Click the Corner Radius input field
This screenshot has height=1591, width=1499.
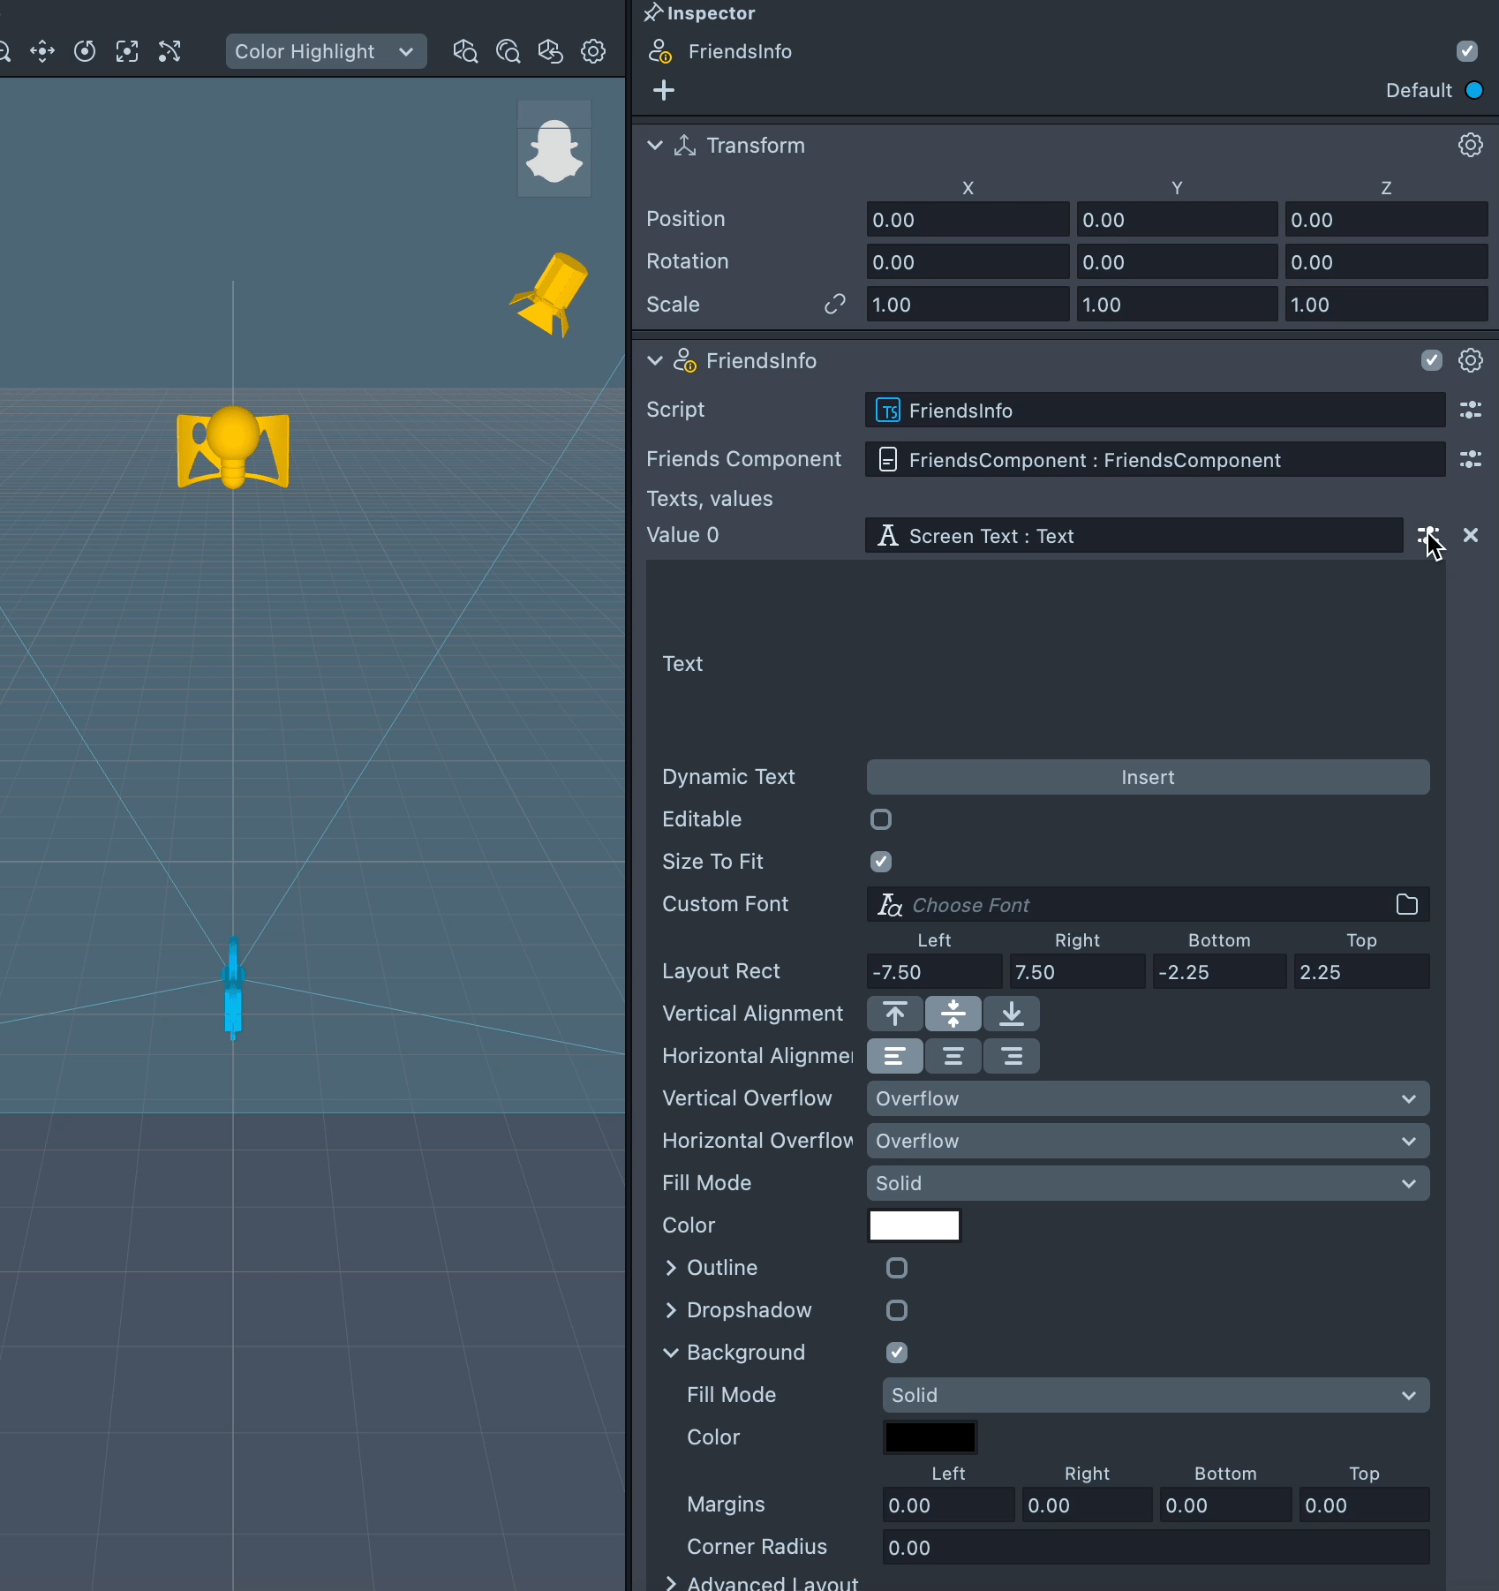click(x=1155, y=1547)
